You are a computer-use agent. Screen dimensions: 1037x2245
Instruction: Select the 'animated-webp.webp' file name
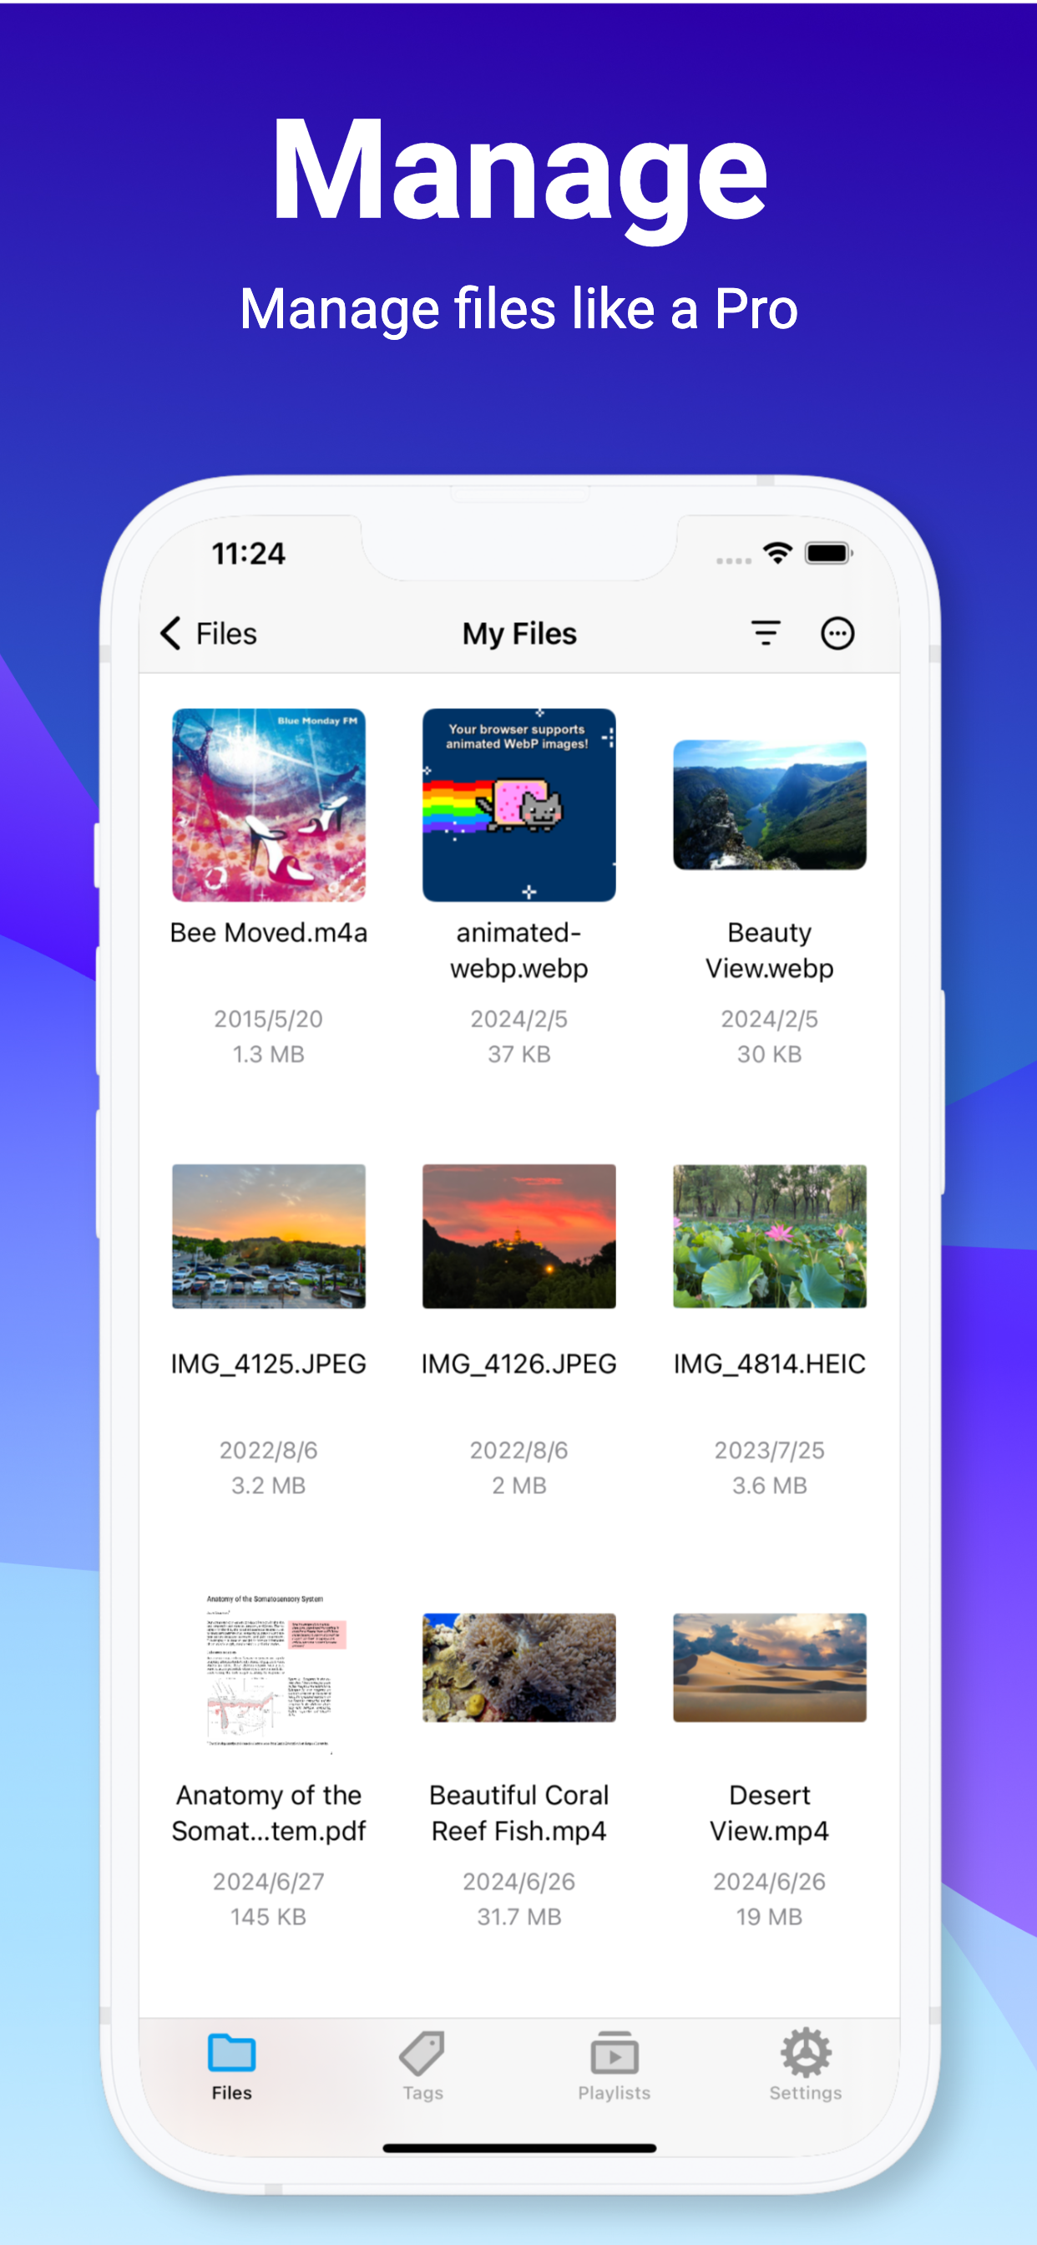coord(518,950)
